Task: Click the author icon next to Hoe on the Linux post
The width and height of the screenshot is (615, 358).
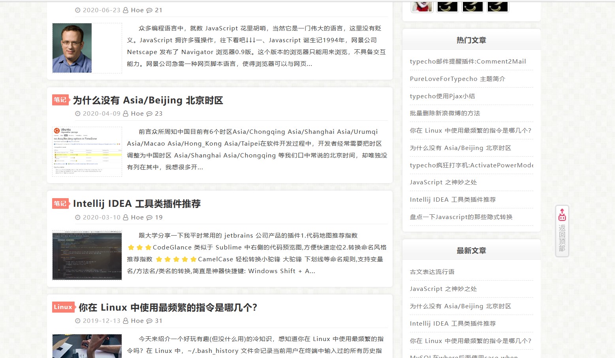Action: 126,321
